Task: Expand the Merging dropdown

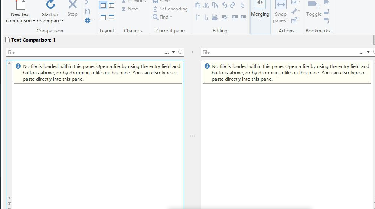Action: [260, 20]
